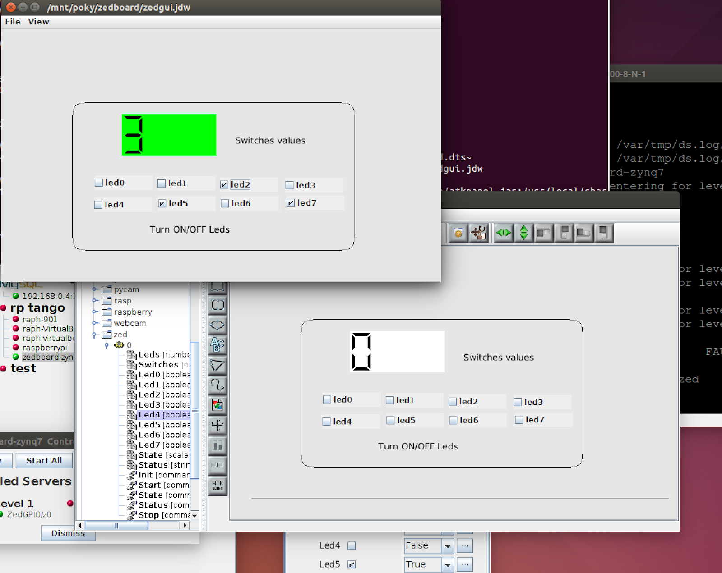Viewport: 722px width, 573px height.
Task: Click the tree horizontal scrollbar right arrow
Action: point(185,526)
